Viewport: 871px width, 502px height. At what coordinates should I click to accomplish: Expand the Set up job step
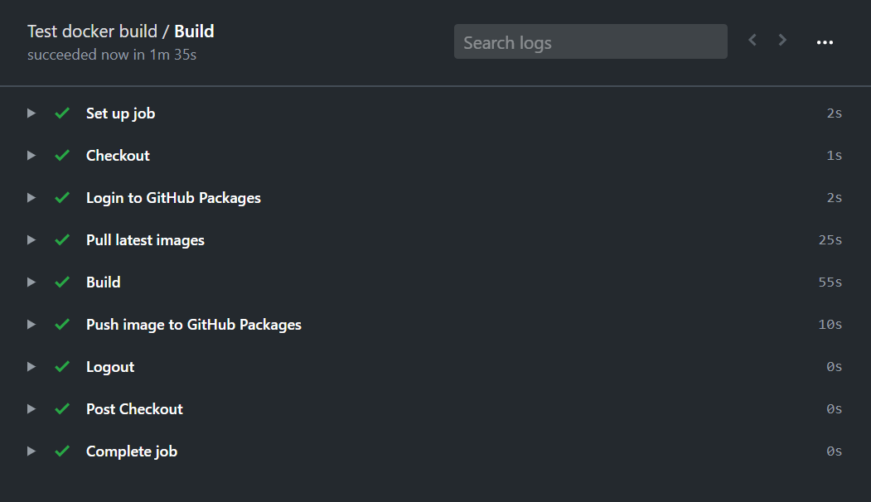point(31,113)
